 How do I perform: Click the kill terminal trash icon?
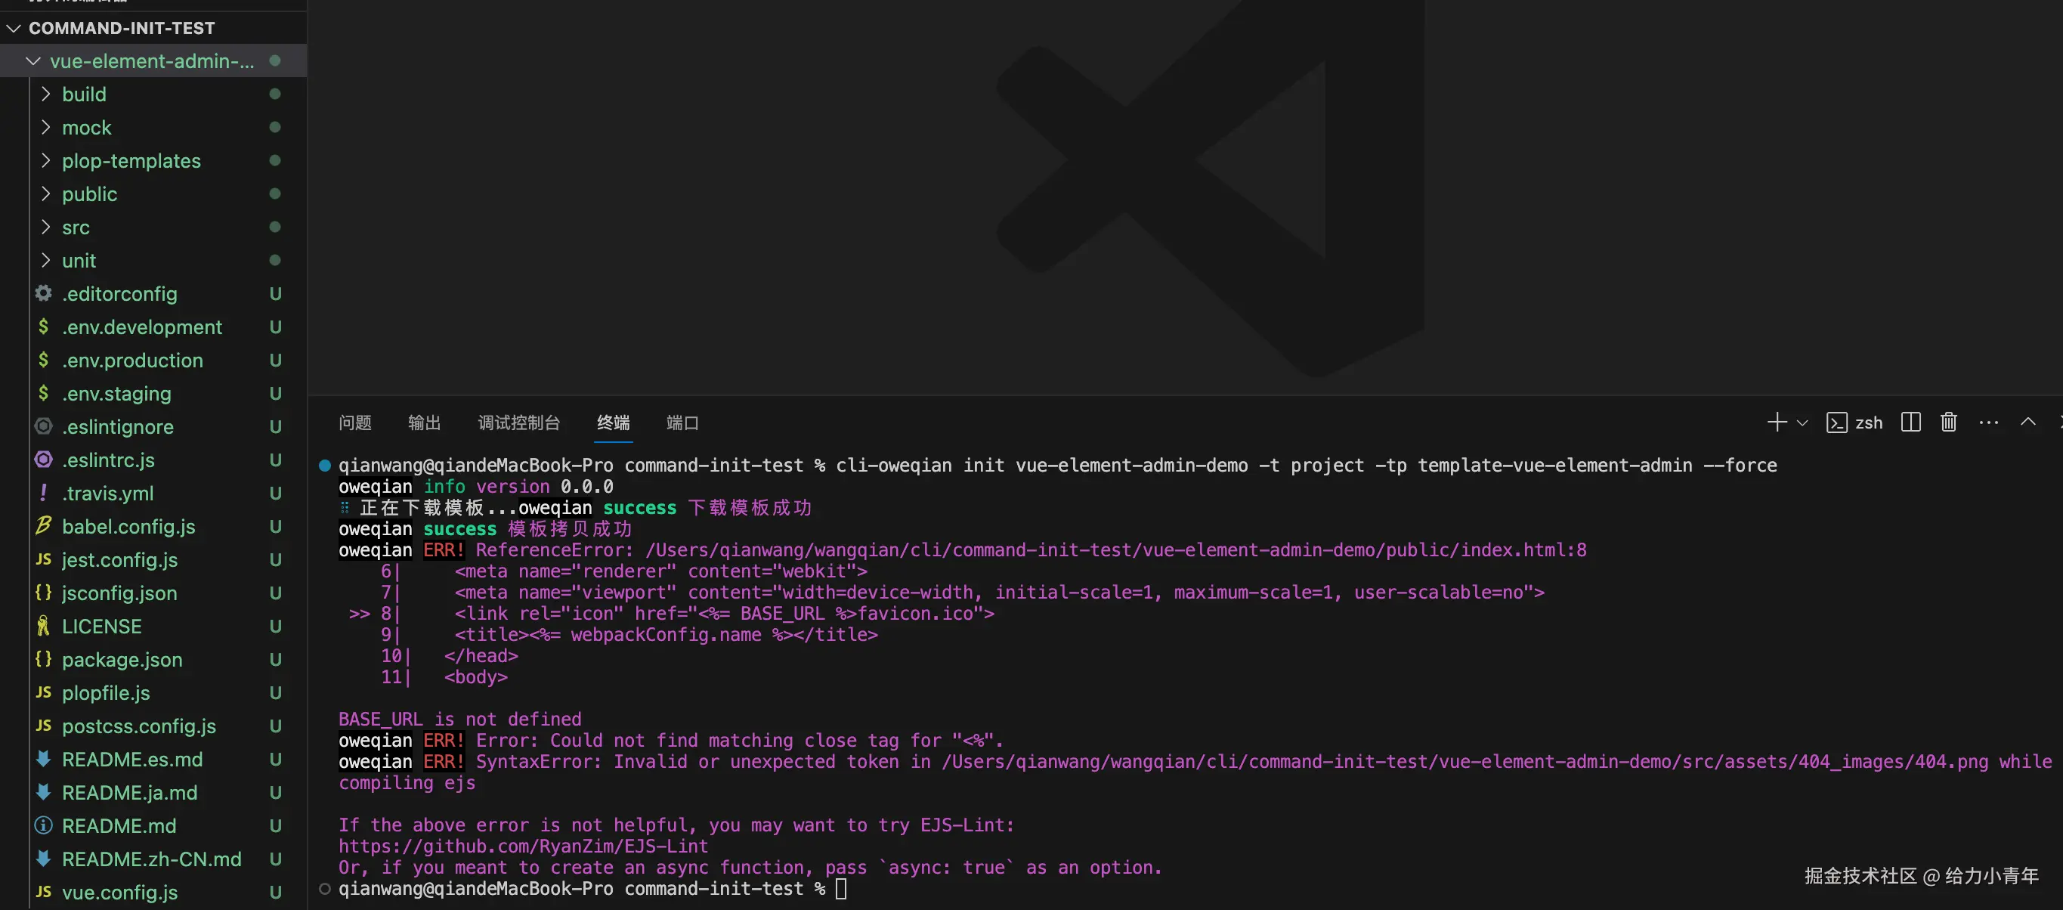1948,422
